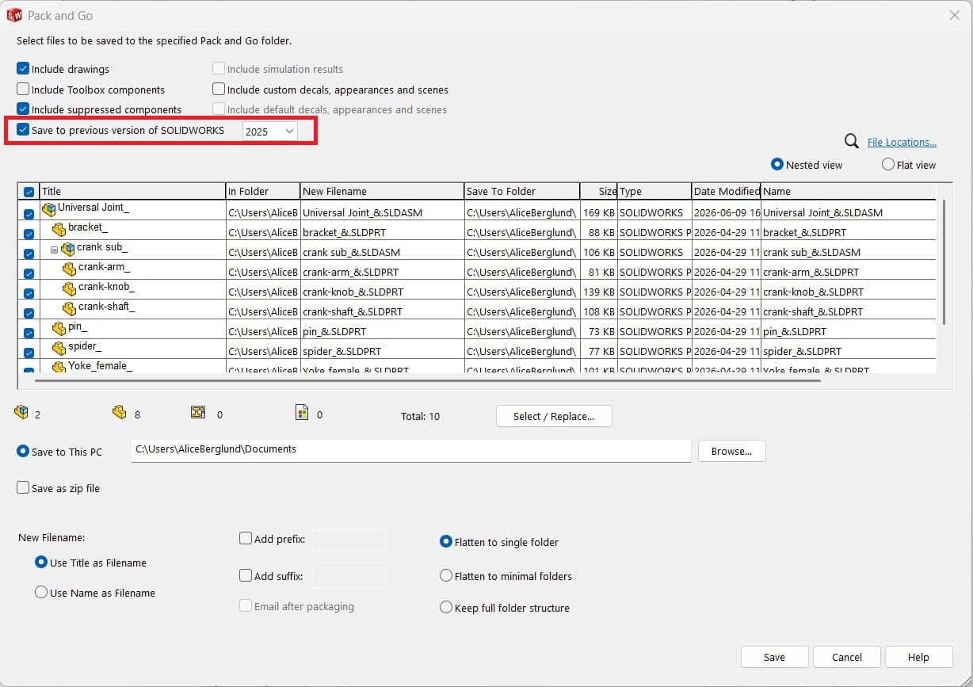Enable the Add suffix checkbox
The width and height of the screenshot is (973, 687).
pos(246,576)
